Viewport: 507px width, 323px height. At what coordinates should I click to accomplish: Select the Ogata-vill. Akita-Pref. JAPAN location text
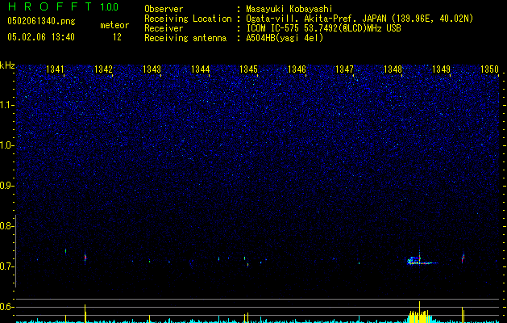click(359, 19)
